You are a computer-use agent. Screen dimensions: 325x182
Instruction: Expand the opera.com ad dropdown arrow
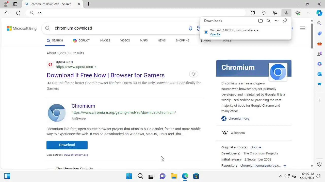click(95, 67)
